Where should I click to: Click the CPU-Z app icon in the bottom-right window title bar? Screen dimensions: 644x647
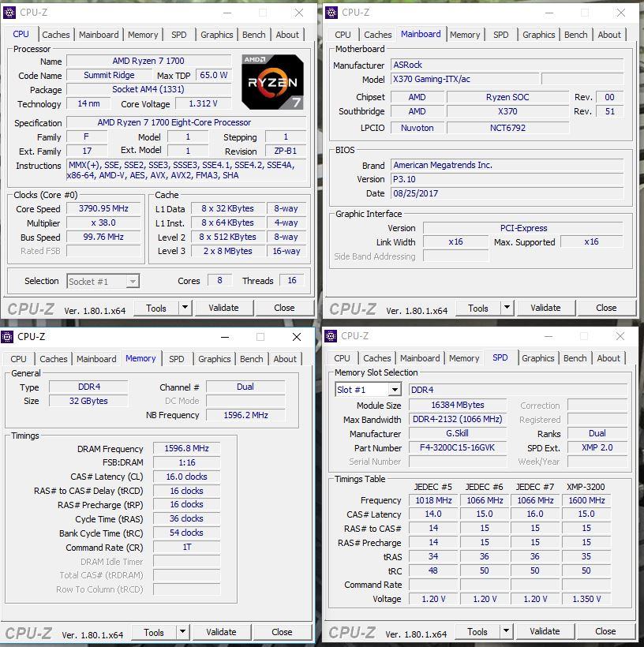point(331,336)
